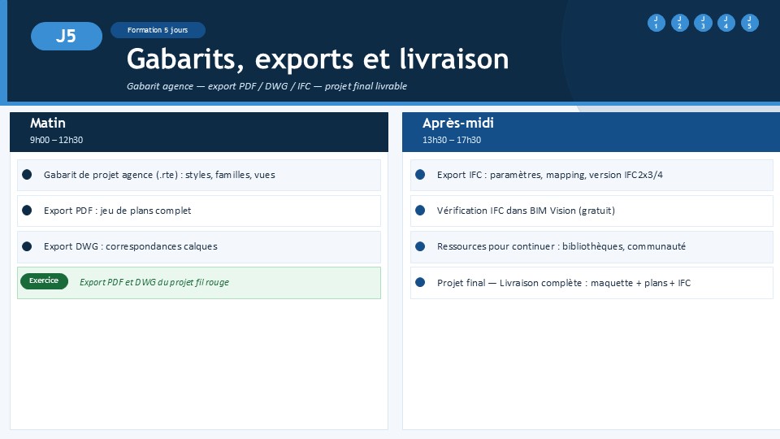This screenshot has height=439, width=780.
Task: Click bullet beside 'Export DWG'
Action: coord(27,246)
